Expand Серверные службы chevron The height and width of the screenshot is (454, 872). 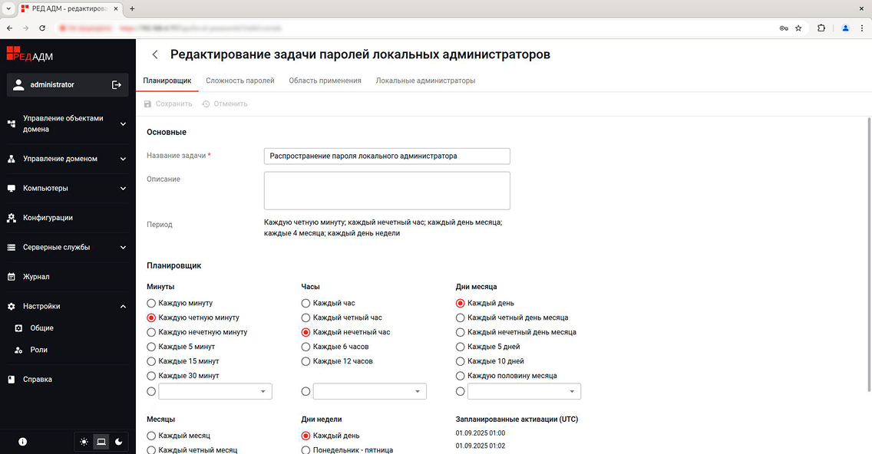123,247
